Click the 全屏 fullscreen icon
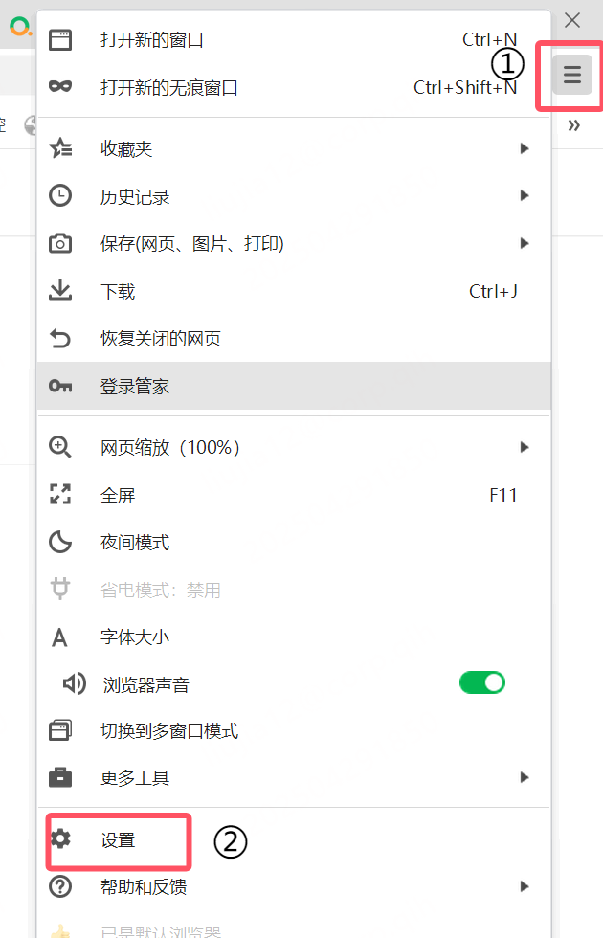The image size is (603, 938). pos(60,494)
